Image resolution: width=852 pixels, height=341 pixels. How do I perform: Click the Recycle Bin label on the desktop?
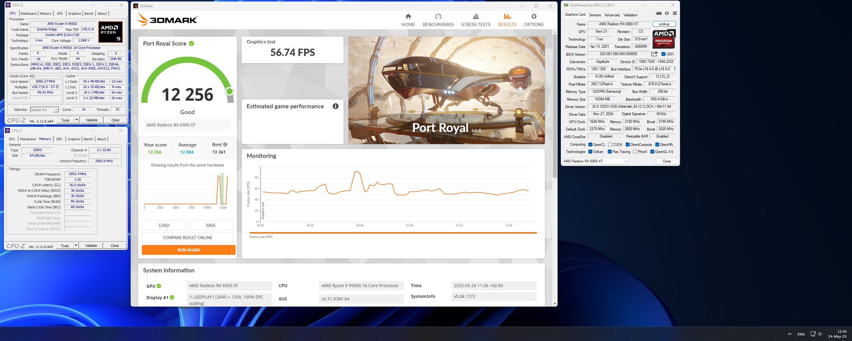click(x=188, y=307)
